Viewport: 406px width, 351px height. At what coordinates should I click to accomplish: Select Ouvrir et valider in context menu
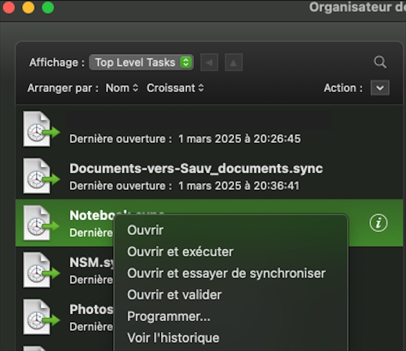coord(174,295)
